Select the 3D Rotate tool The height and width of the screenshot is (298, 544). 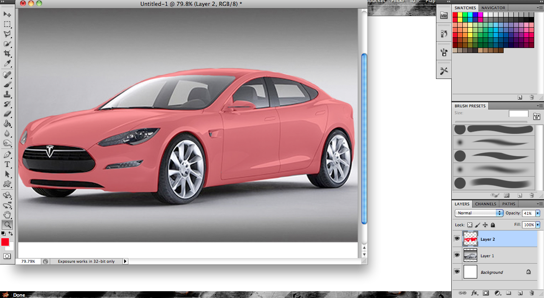(x=7, y=195)
